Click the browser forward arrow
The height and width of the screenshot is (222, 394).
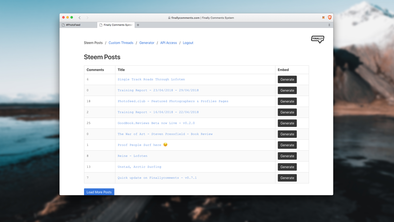87,18
